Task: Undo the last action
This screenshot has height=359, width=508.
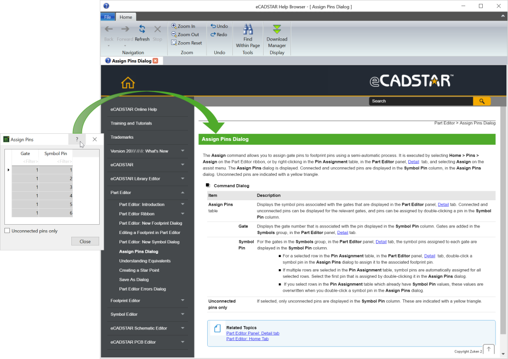Action: click(219, 26)
